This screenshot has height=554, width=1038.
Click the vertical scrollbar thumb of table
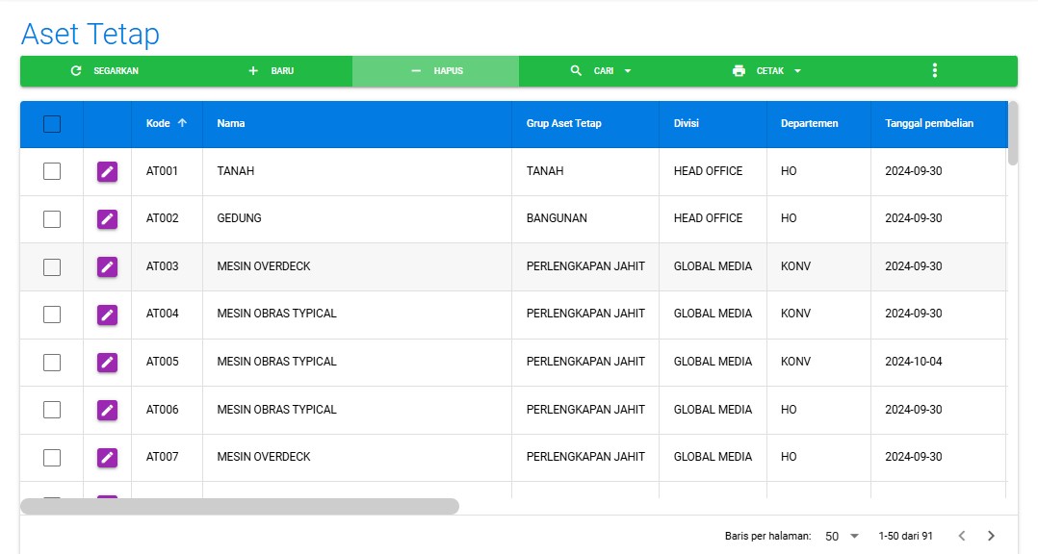coord(1012,135)
